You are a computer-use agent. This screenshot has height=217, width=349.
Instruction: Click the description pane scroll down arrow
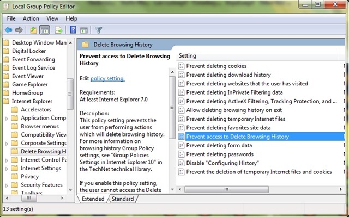(x=172, y=189)
